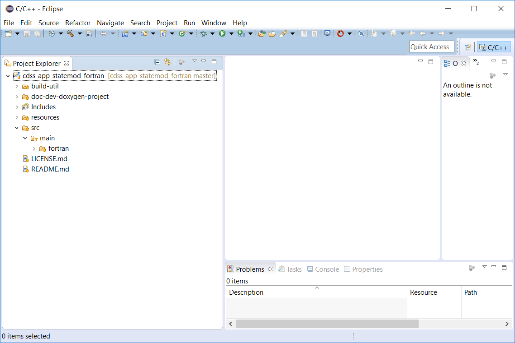515x343 pixels.
Task: Collapse the src folder
Action: click(x=16, y=128)
